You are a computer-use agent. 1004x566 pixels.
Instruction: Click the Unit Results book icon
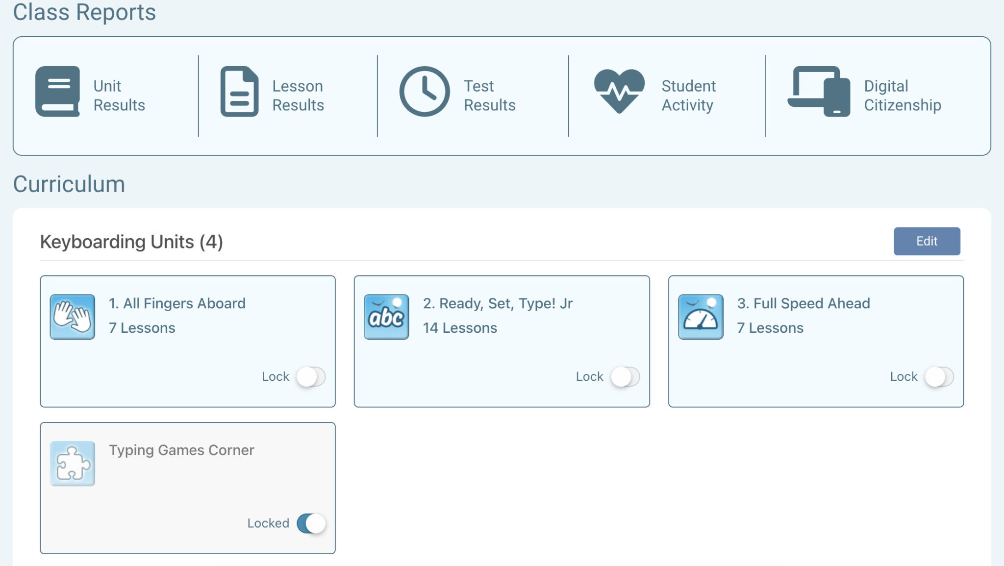[x=57, y=91]
